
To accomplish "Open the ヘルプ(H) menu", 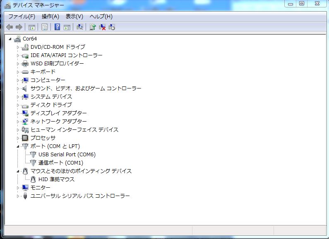I will pos(101,17).
